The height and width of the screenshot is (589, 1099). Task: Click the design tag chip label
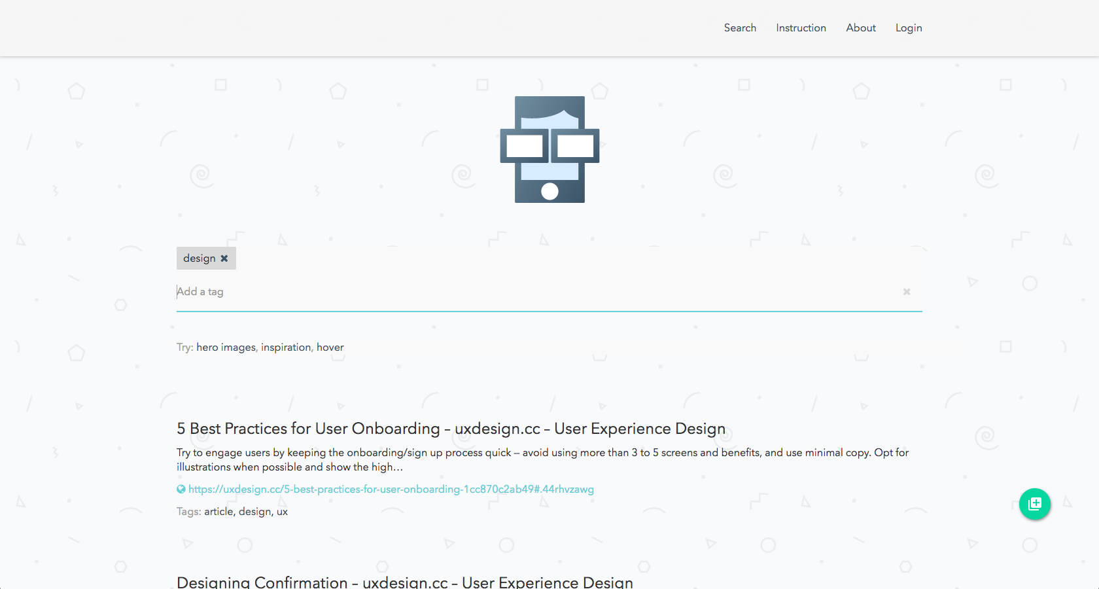coord(200,259)
